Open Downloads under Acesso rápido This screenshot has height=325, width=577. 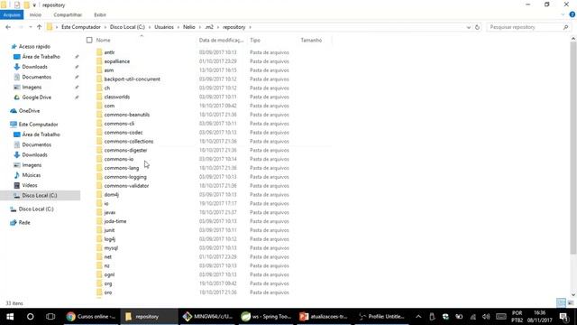(34, 67)
